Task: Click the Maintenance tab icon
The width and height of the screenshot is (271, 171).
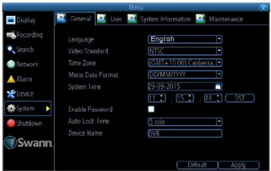Action: [x=200, y=19]
